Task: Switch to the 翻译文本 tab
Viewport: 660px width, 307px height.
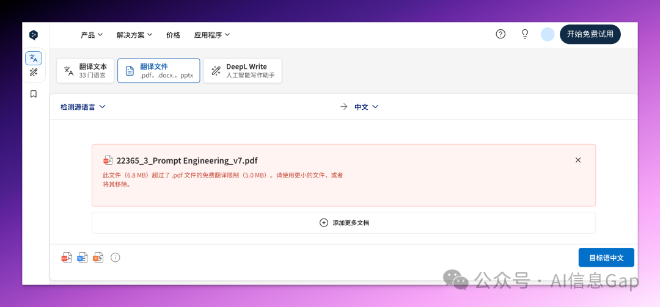Action: coord(86,71)
